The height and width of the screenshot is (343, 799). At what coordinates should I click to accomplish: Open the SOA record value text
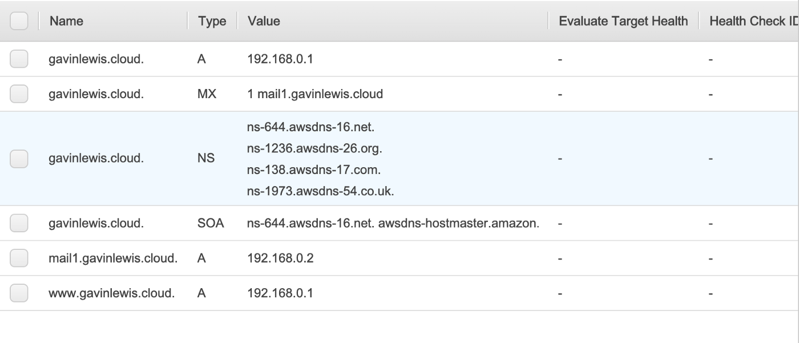click(x=393, y=224)
